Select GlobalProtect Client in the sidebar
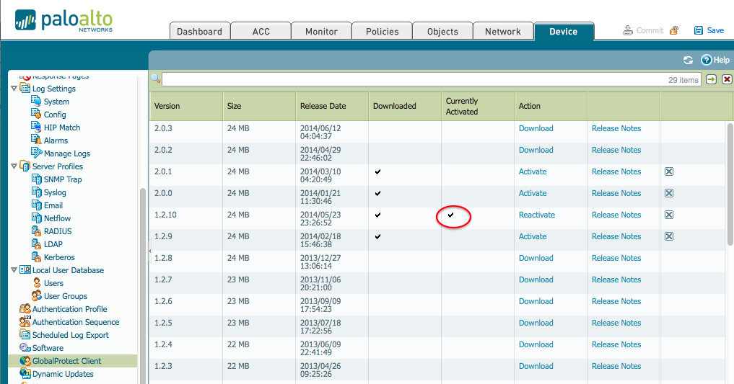The height and width of the screenshot is (384, 734). point(73,361)
